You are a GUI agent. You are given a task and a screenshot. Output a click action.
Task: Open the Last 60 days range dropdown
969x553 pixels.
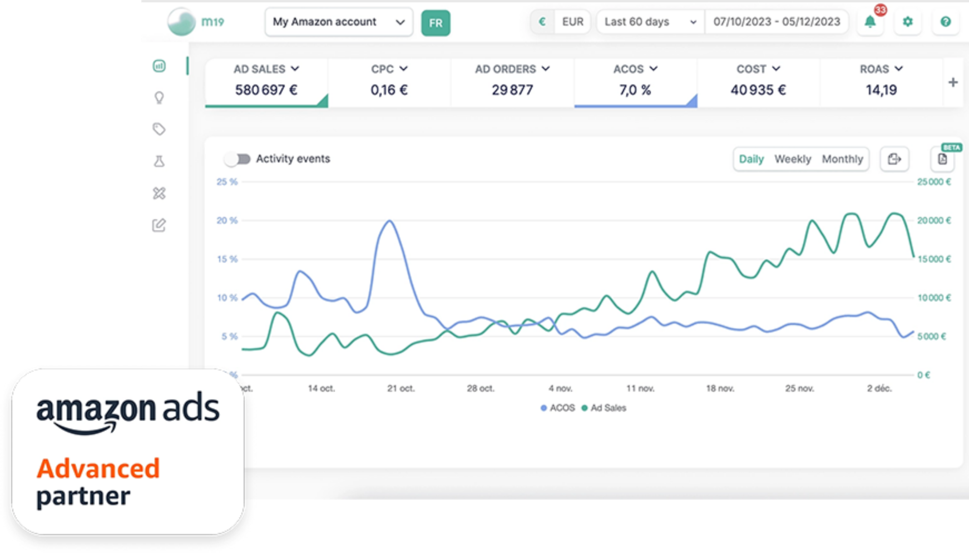point(650,22)
